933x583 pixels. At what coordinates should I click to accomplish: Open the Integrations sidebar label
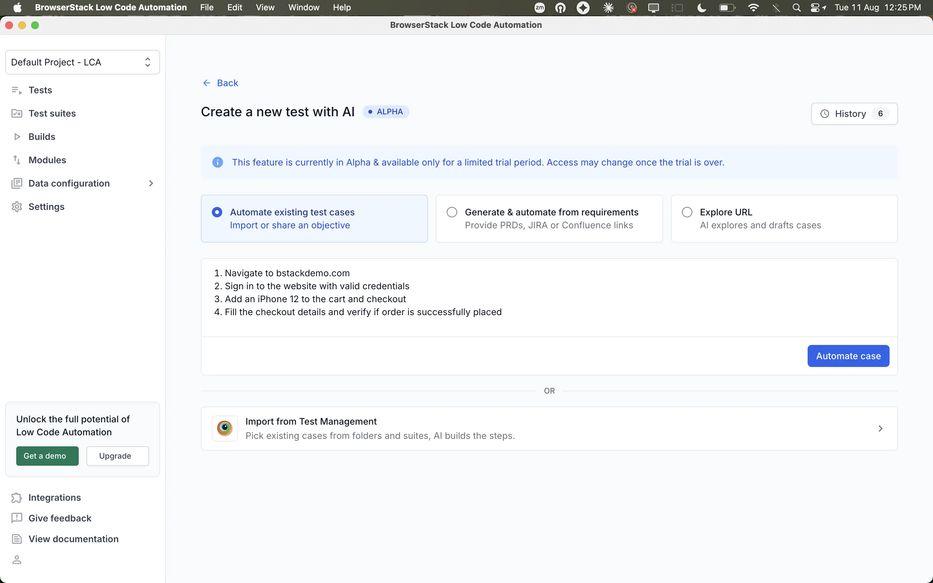54,498
